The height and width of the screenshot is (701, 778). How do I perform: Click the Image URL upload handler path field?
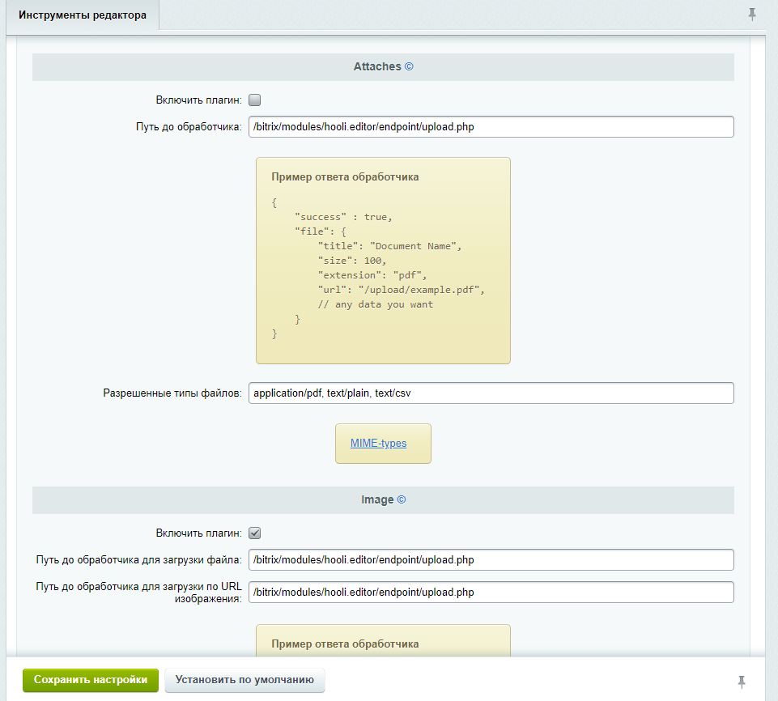[491, 593]
